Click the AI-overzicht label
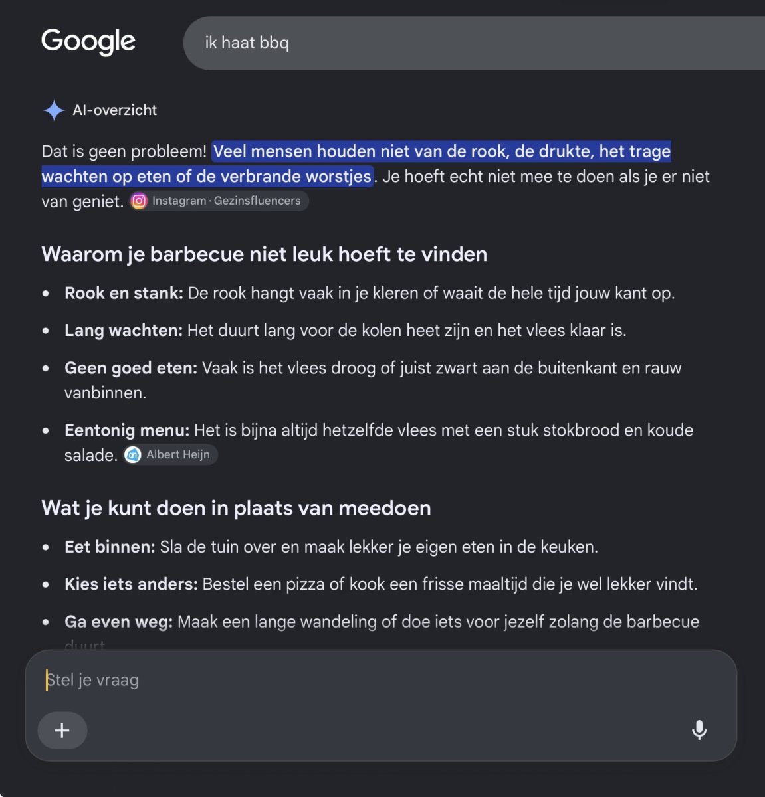Viewport: 765px width, 797px height. pos(115,110)
